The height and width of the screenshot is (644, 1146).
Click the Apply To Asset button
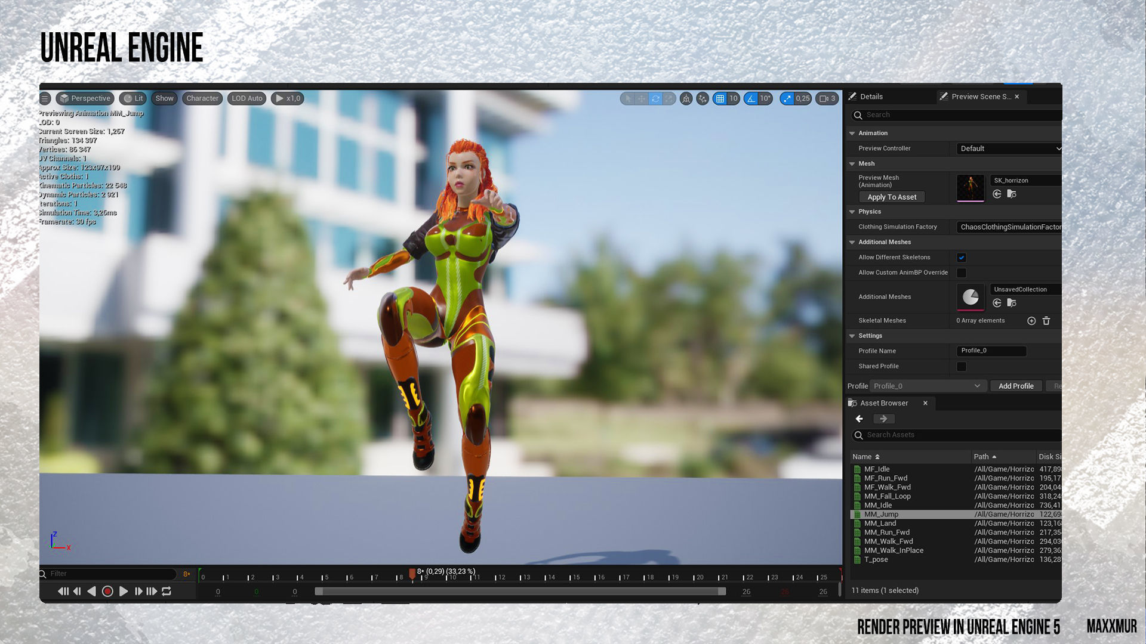[x=892, y=197]
